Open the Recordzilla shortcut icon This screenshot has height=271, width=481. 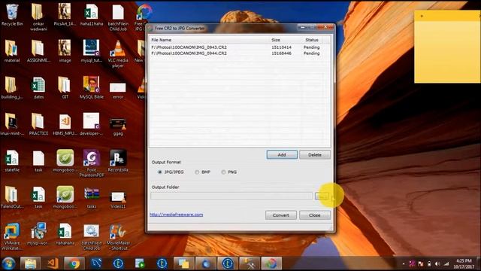point(118,160)
